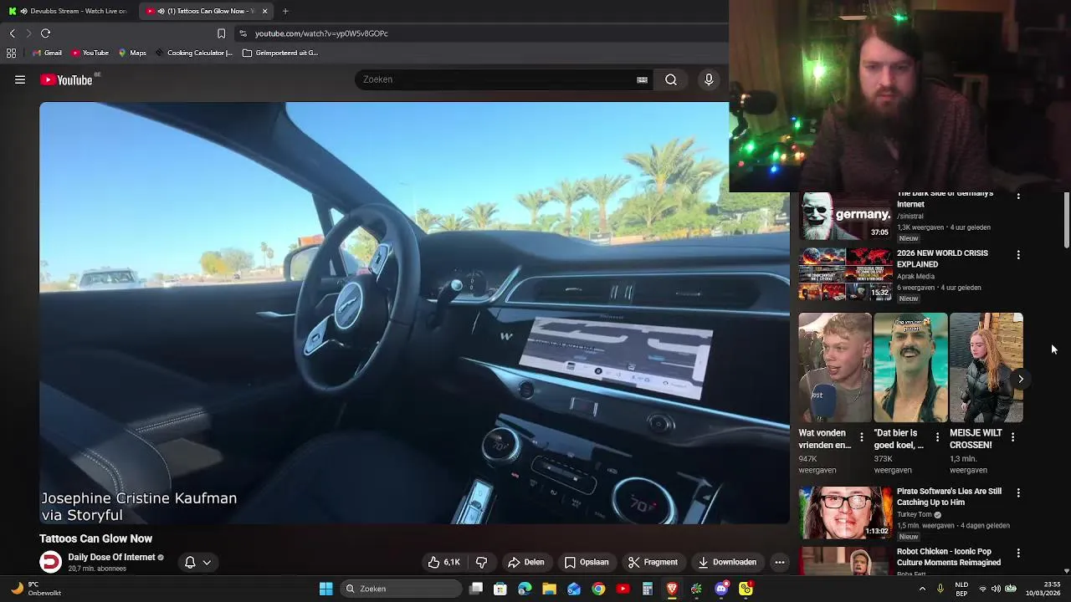Play the MEISJE WILT CROSSEN short
This screenshot has height=602, width=1071.
tap(986, 368)
